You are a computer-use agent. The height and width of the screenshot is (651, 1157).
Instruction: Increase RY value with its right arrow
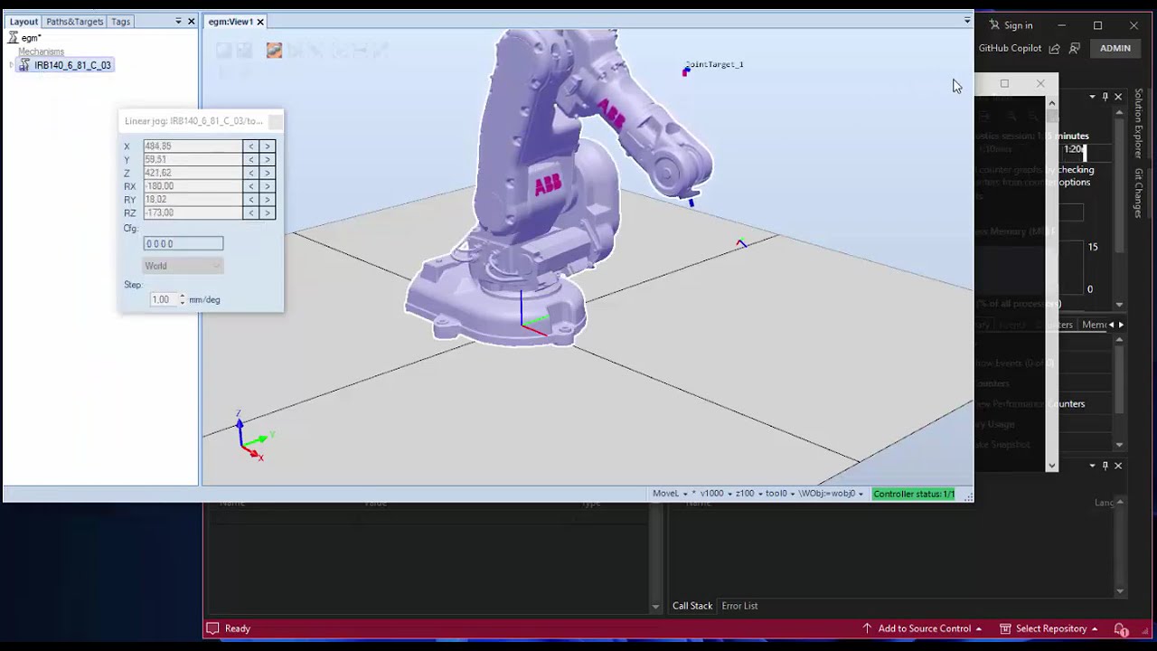[x=267, y=199]
